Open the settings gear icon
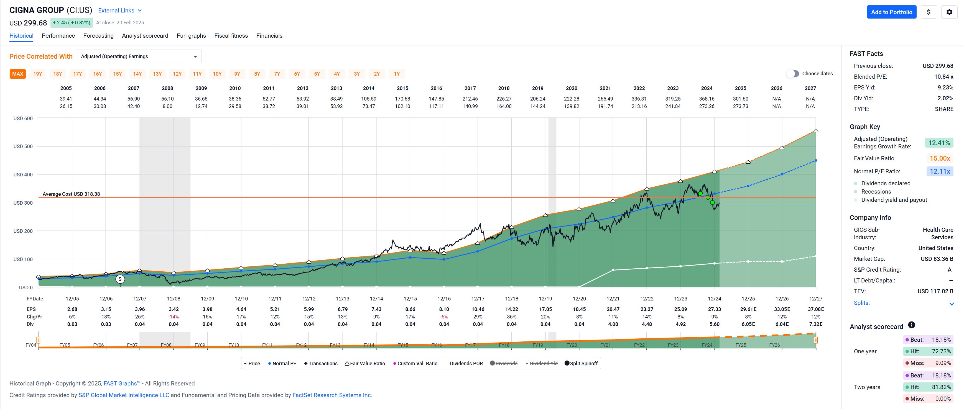Viewport: 964px width, 409px height. [949, 12]
